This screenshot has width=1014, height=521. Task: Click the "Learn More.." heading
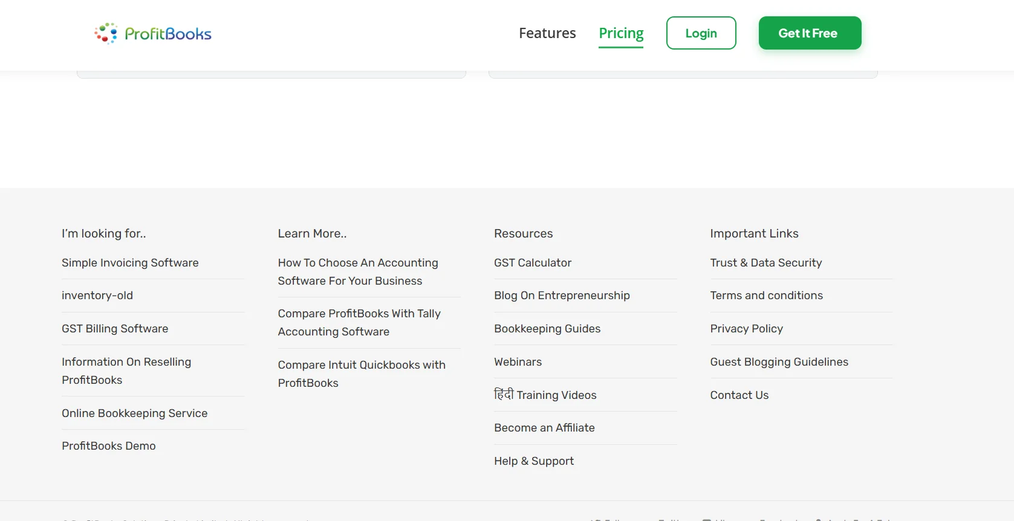pos(313,234)
